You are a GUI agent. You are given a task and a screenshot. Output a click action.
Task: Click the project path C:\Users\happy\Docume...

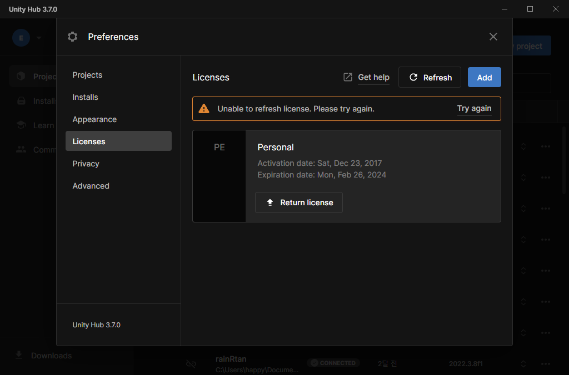(x=257, y=370)
